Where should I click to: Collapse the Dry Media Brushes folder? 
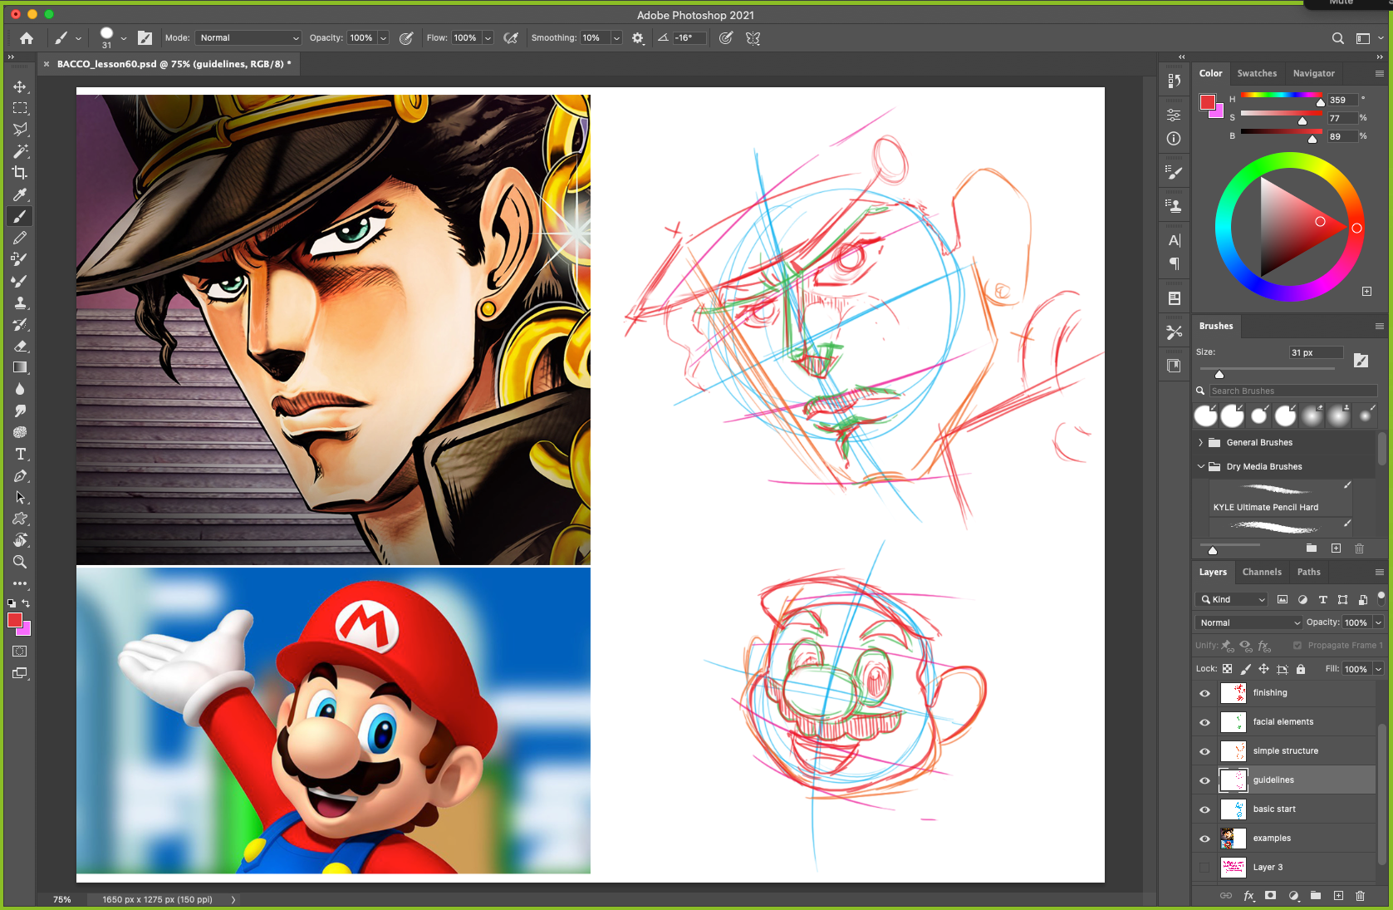tap(1200, 467)
